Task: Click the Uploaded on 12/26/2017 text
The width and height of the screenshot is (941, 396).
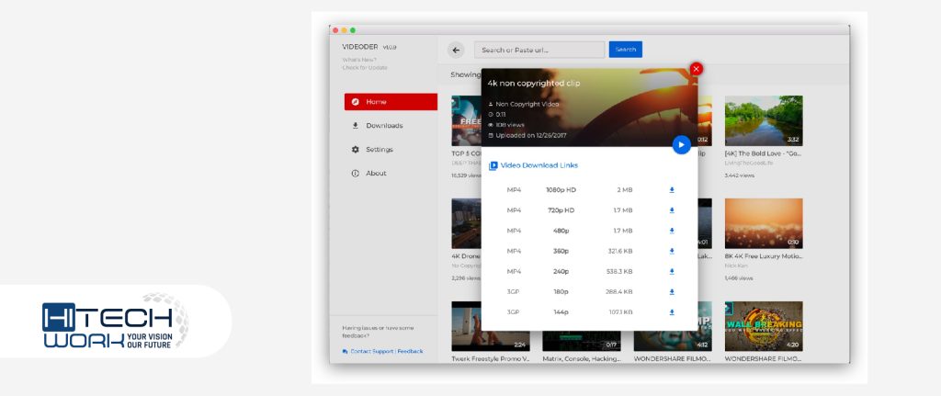Action: 530,136
